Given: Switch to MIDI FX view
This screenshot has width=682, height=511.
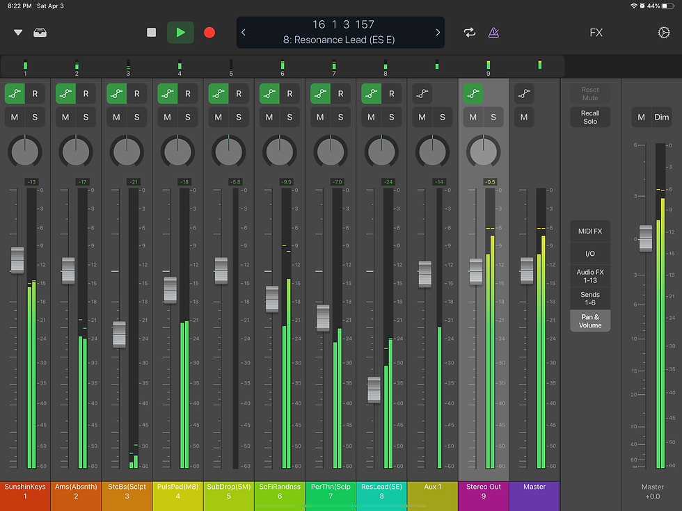Looking at the screenshot, I should coord(590,231).
